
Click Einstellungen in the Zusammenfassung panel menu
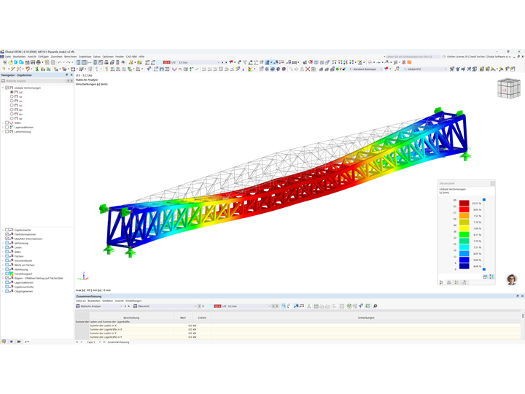[x=133, y=301]
